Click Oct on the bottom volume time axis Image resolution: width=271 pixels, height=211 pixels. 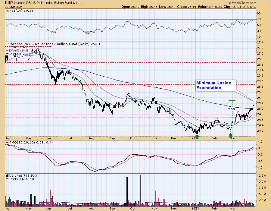pyautogui.click(x=132, y=209)
